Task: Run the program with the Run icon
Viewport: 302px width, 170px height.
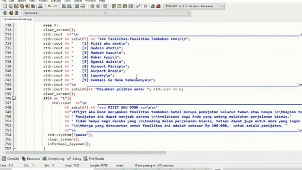Action: (119, 6)
